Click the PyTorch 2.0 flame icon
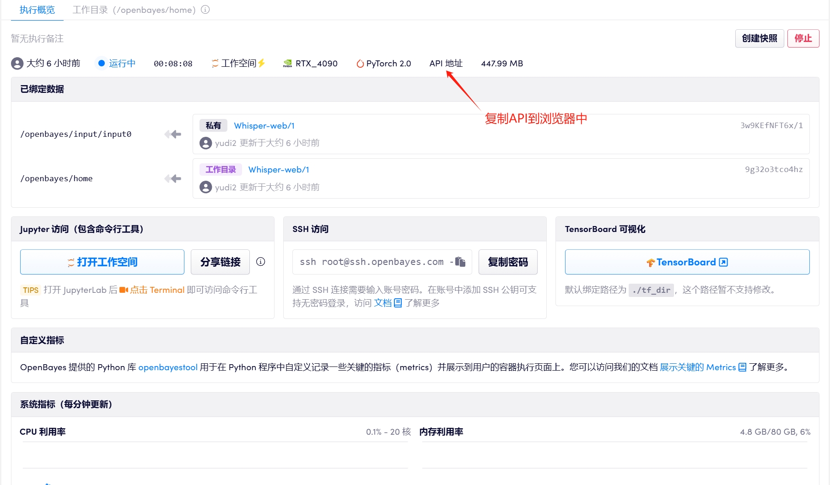830x485 pixels. (360, 64)
